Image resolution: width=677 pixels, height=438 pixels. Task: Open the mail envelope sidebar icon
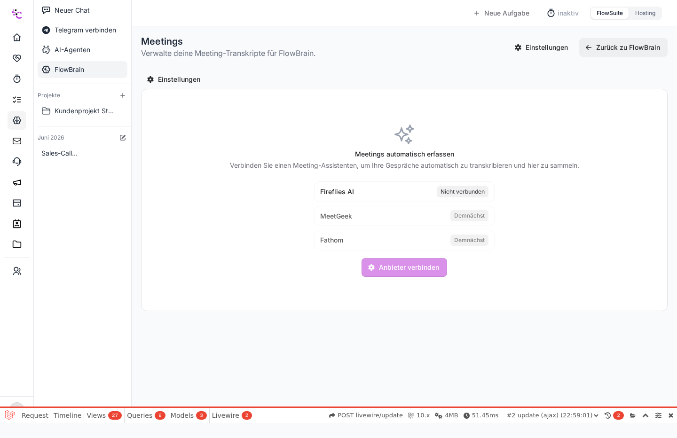pos(17,141)
